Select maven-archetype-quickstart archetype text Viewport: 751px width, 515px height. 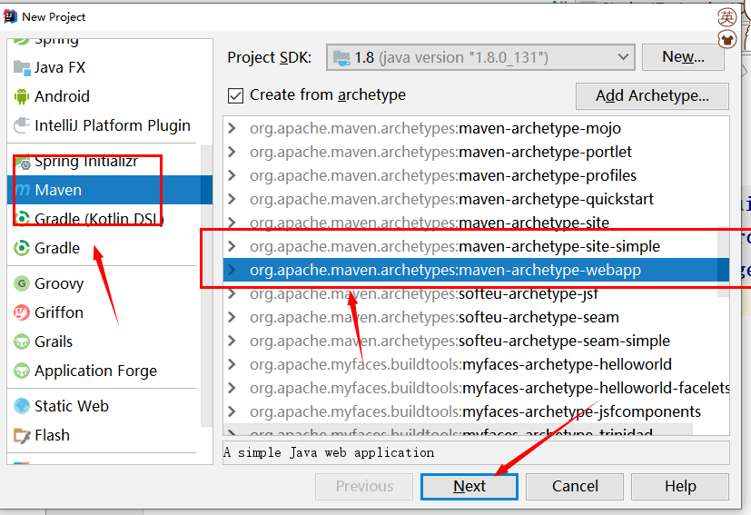click(451, 199)
